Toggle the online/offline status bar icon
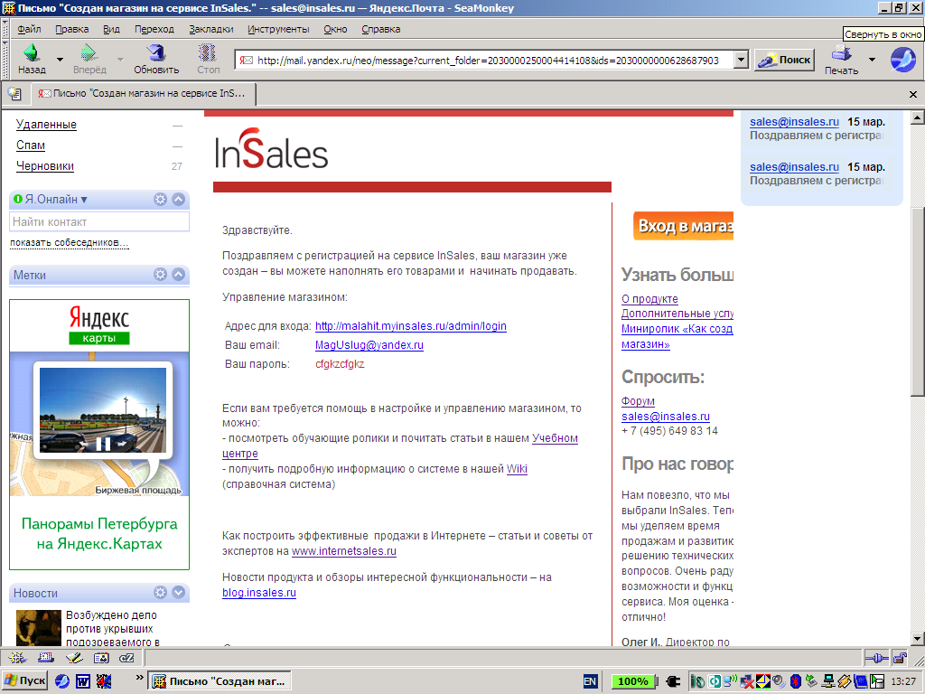925x694 pixels. pyautogui.click(x=876, y=658)
